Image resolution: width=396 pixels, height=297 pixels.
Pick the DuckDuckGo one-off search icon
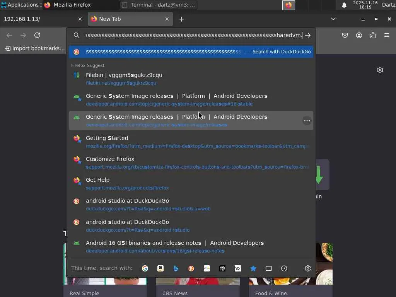(191, 268)
